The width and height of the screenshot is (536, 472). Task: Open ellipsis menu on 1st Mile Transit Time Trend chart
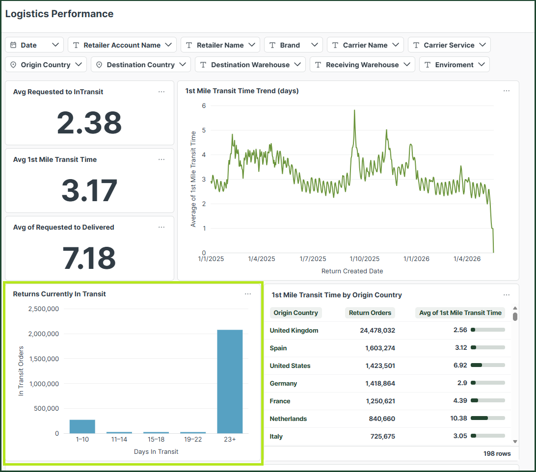[x=506, y=91]
